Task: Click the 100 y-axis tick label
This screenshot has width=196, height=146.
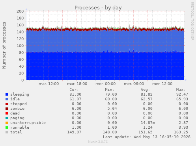Action: [x=20, y=46]
